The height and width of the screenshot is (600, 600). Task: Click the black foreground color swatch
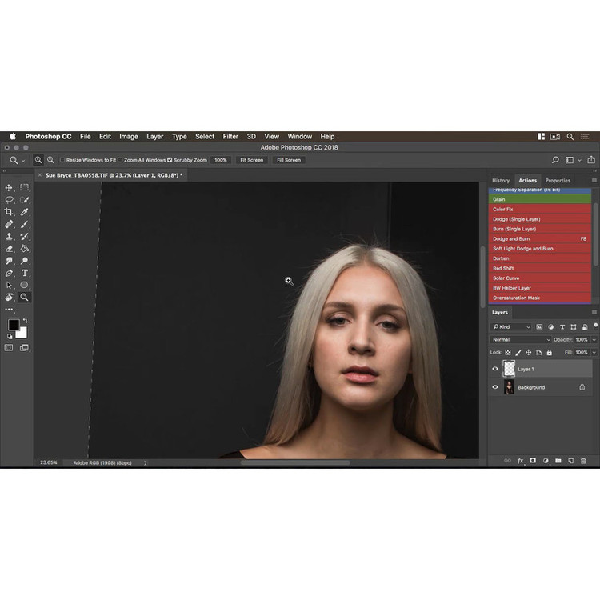(14, 324)
